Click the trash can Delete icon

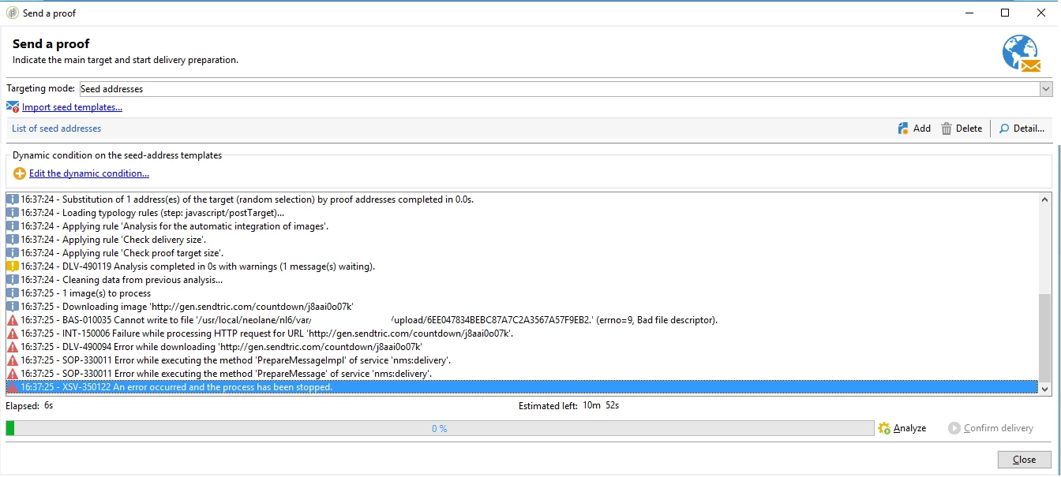(946, 129)
